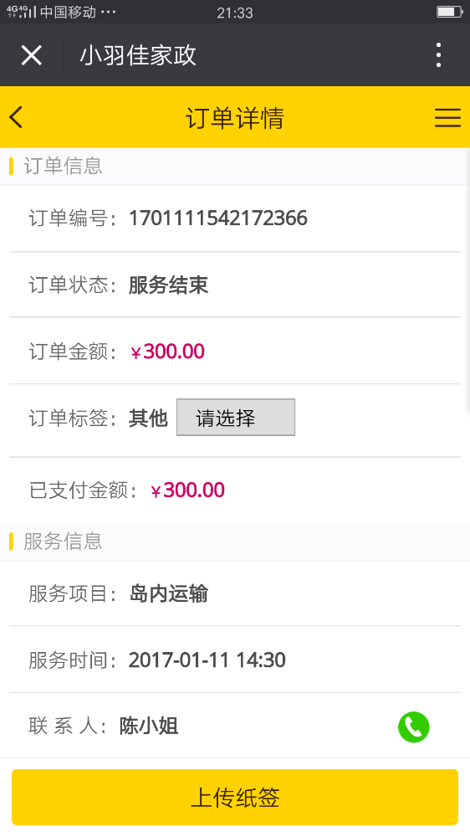This screenshot has width=470, height=837.
Task: Tap the service time 2017-01-11 14:30
Action: tap(207, 660)
